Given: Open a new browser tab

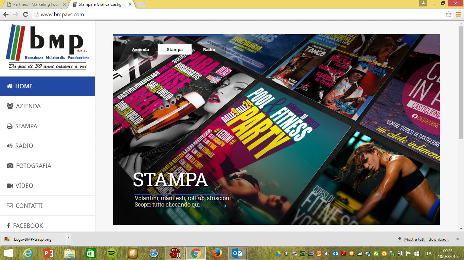Looking at the screenshot, I should (141, 5).
